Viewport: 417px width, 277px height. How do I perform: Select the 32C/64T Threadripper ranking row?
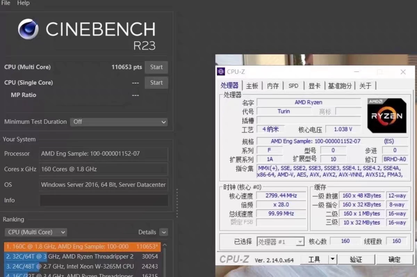pos(82,256)
